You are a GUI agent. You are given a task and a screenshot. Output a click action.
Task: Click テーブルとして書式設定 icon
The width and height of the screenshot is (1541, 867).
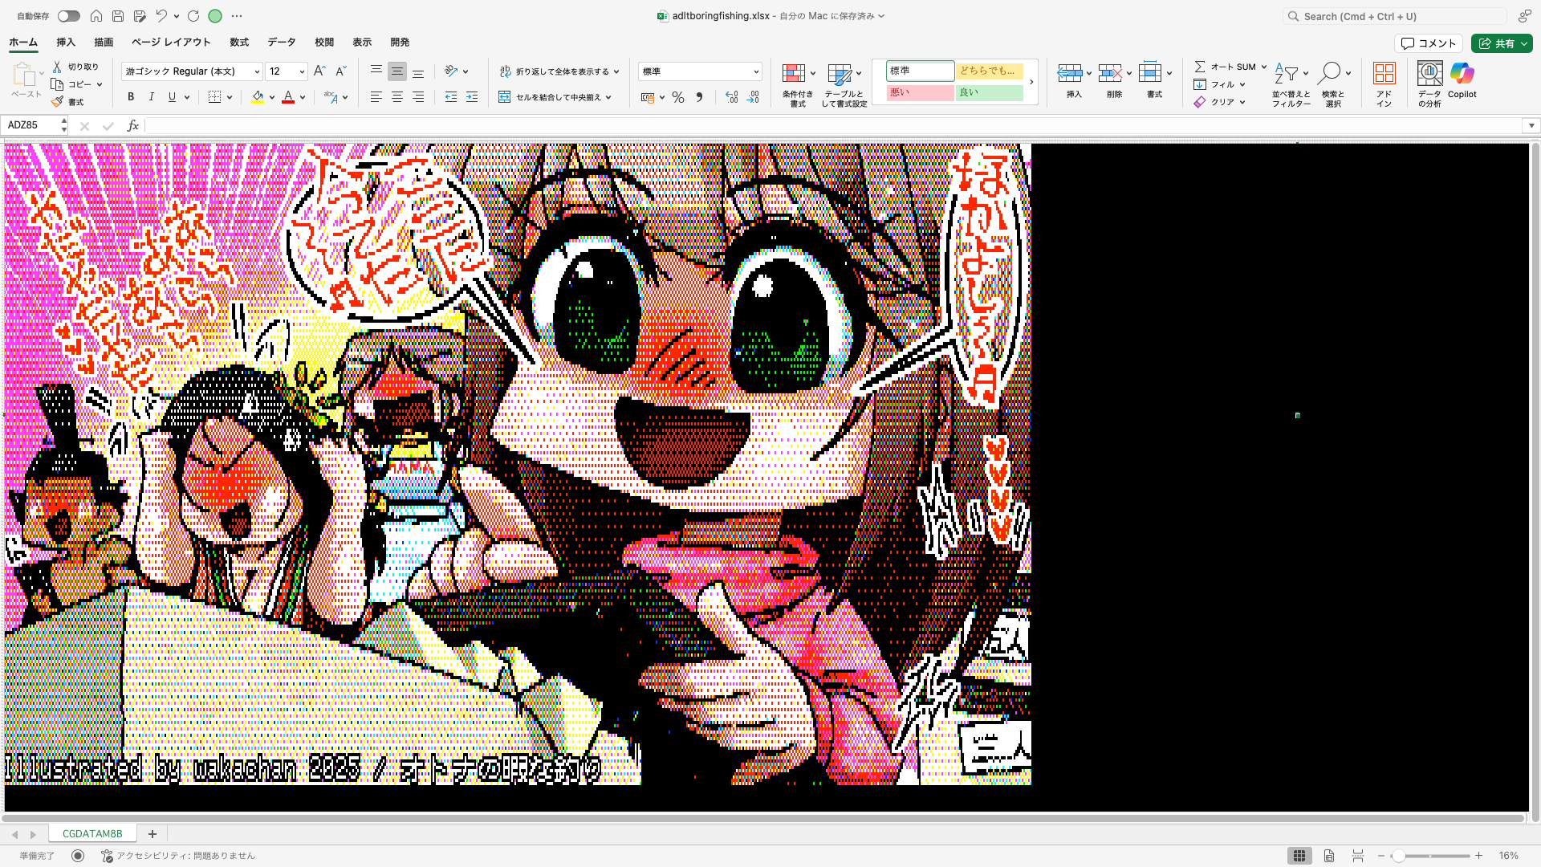click(840, 74)
